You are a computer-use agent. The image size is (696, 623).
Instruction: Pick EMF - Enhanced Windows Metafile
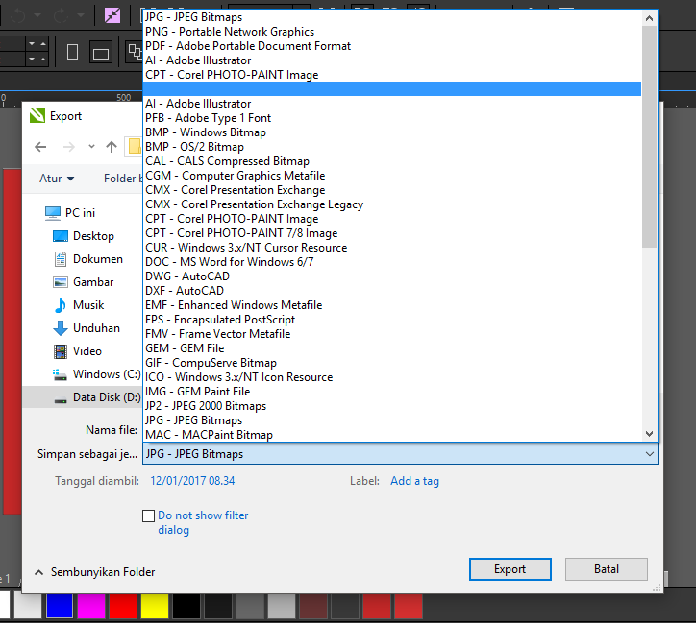click(x=392, y=305)
